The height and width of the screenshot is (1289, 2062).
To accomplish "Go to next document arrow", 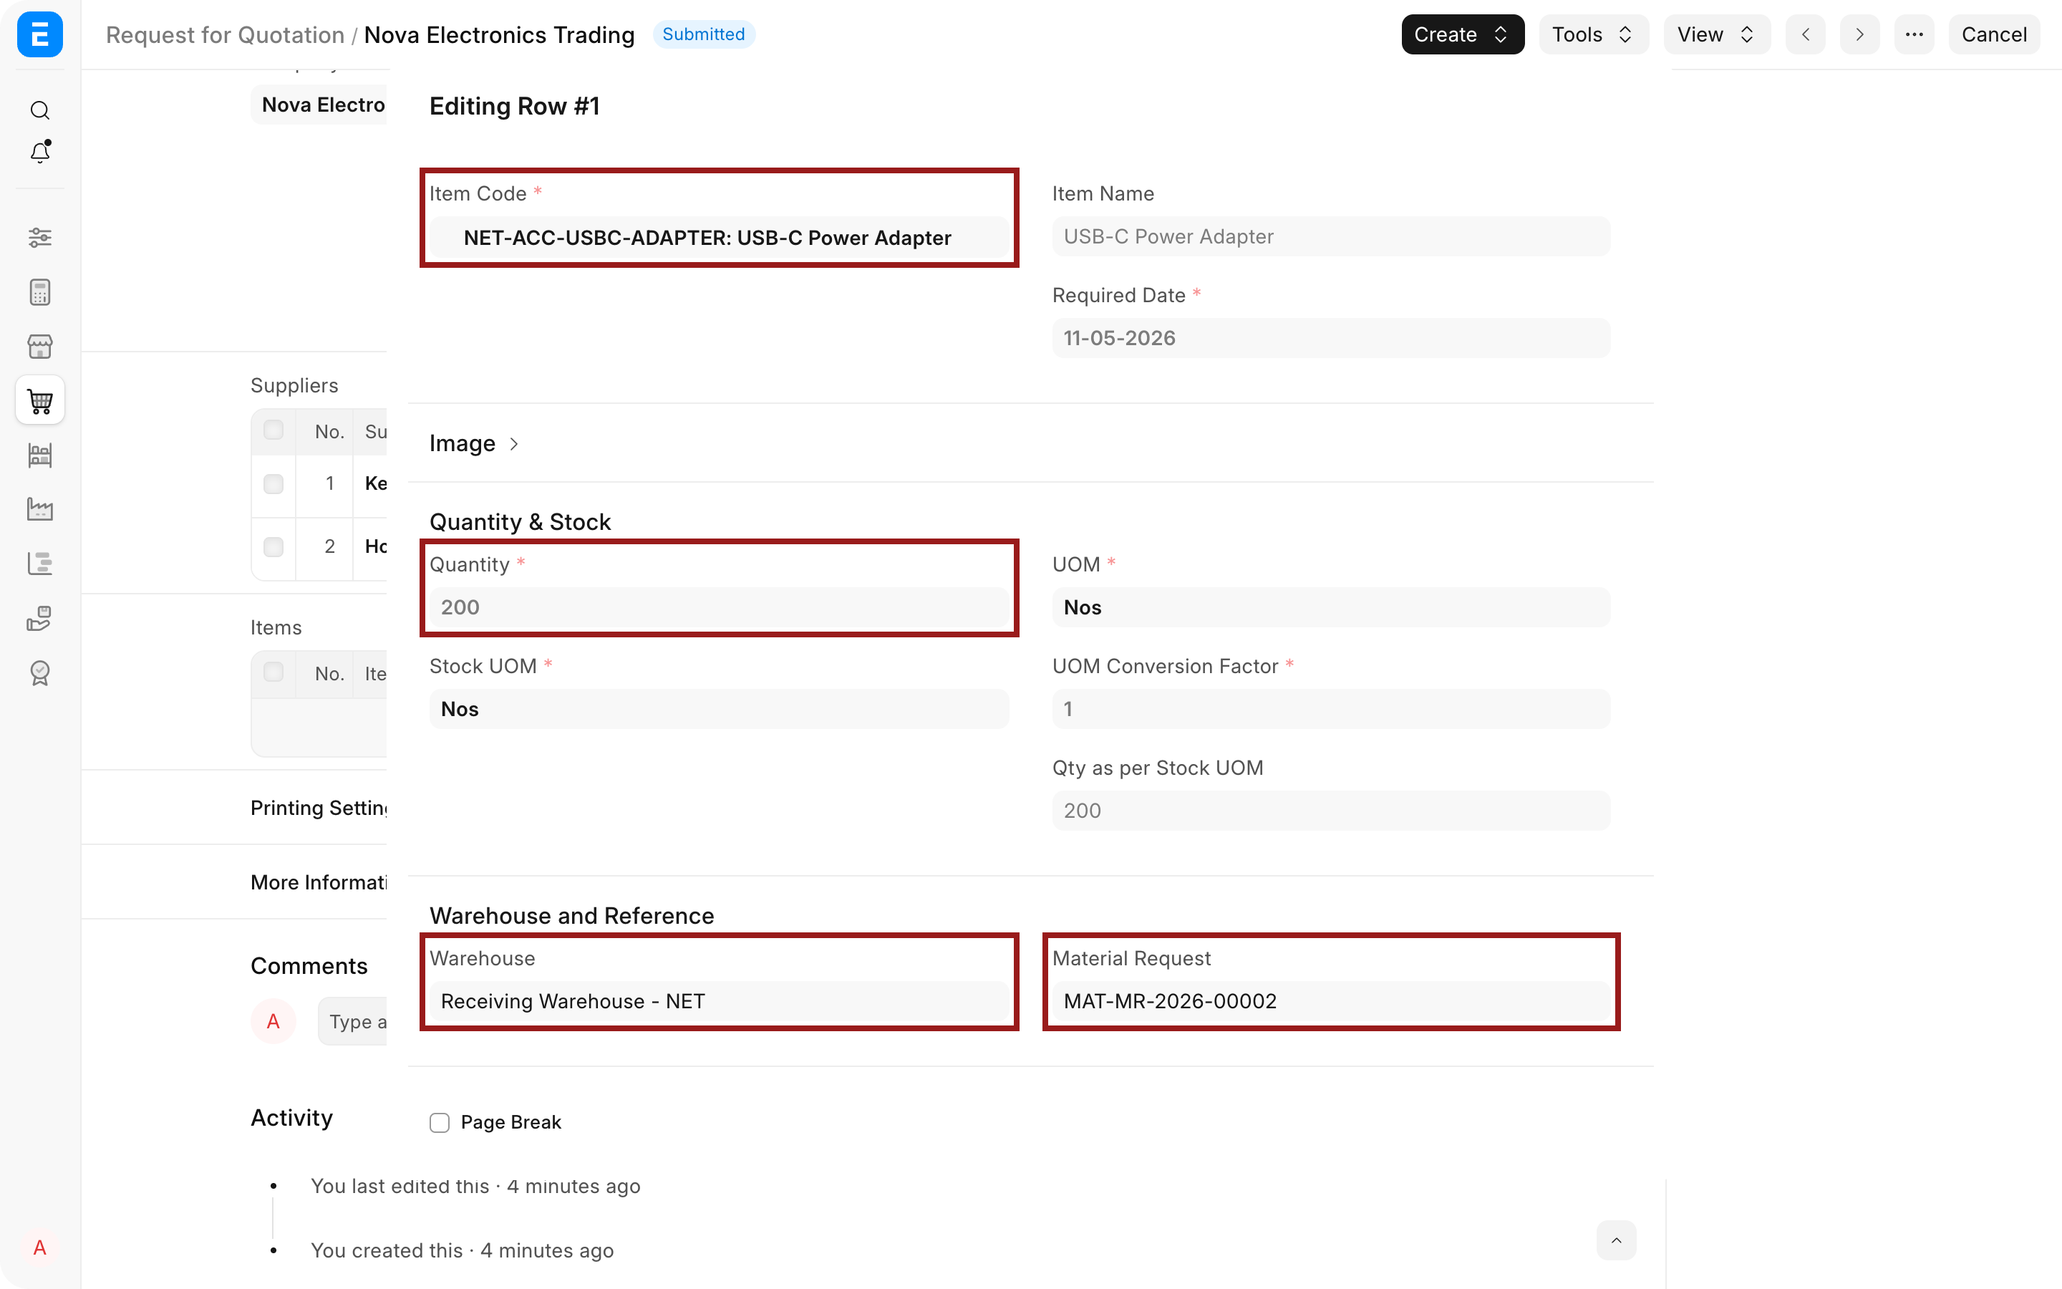I will click(1859, 34).
